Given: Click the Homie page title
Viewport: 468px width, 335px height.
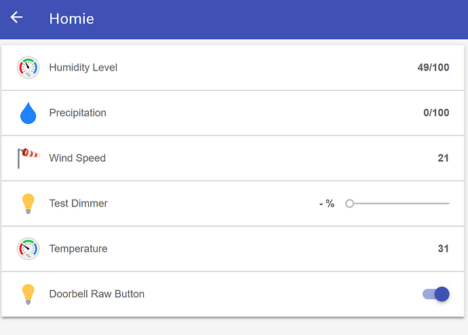Looking at the screenshot, I should click(71, 18).
